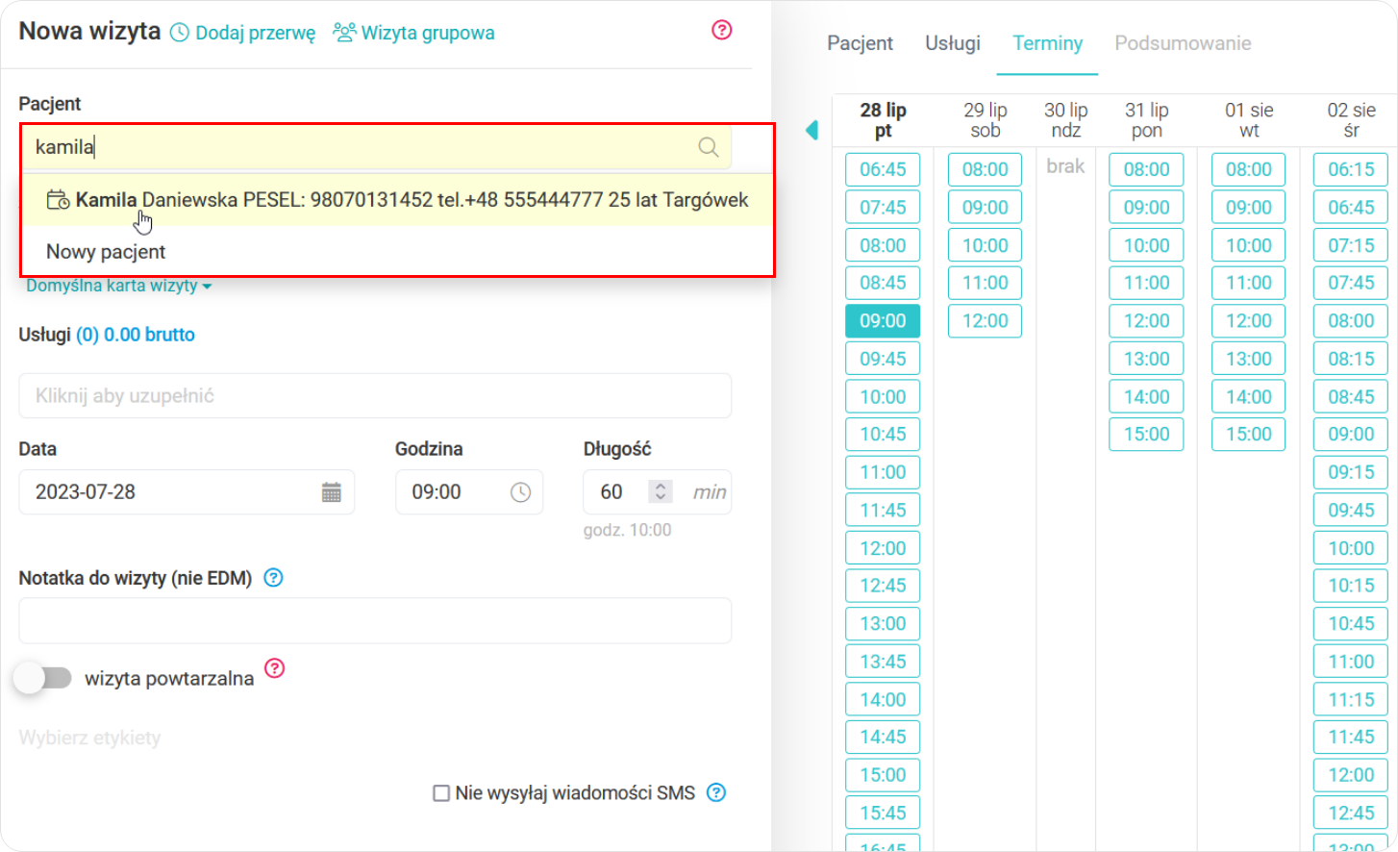
Task: Pick 08:00 slot on 31 lip
Action: 1146,169
